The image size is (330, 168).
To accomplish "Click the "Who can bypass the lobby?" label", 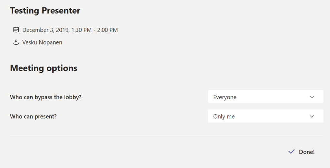I will [45, 97].
